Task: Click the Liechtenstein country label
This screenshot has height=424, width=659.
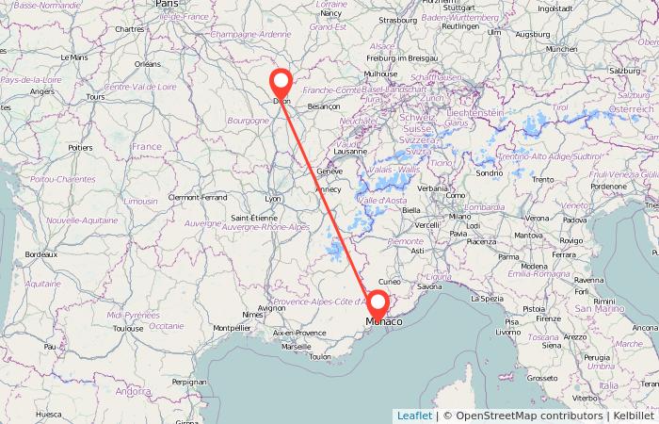Action: (475, 113)
